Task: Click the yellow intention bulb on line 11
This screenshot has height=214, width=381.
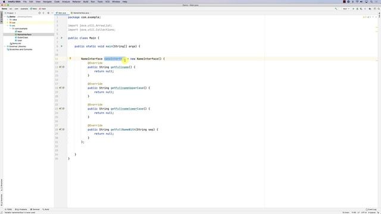Action: (x=70, y=58)
